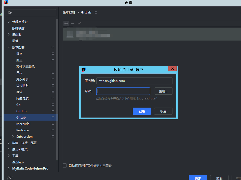
Task: Click project icon next to Mercurial row
Action: [x=53, y=124]
